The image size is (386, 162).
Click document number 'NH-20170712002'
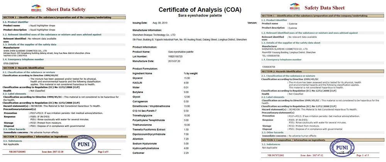pos(276,155)
